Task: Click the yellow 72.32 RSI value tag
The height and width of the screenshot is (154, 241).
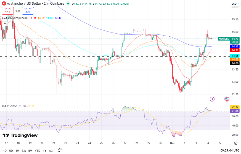Action: (235, 107)
